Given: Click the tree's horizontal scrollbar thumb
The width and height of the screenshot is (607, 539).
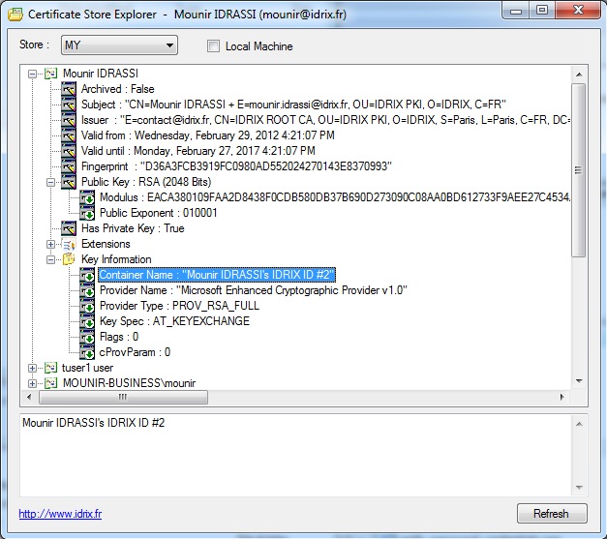Looking at the screenshot, I should click(123, 397).
